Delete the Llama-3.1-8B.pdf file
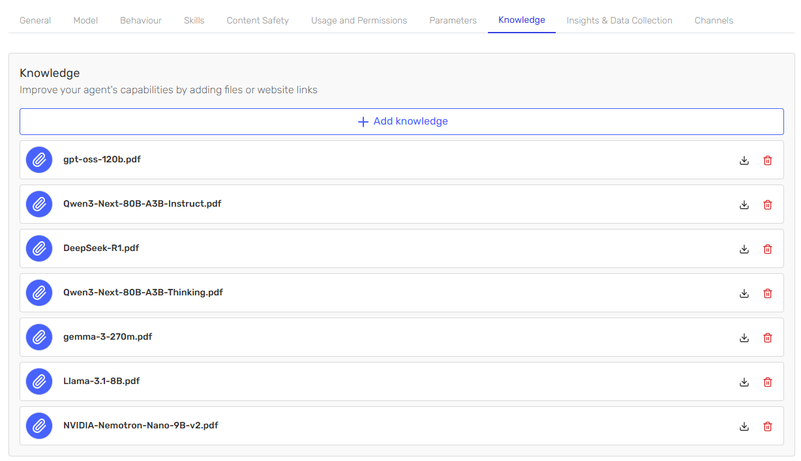Screen dimensions: 801x461 [768, 382]
